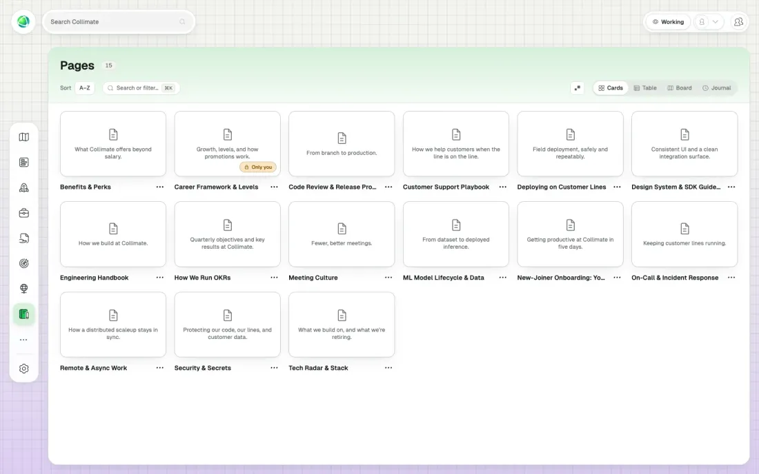Screen dimensions: 759x474
Task: Open Engineering Handbook title link
Action: pos(94,278)
